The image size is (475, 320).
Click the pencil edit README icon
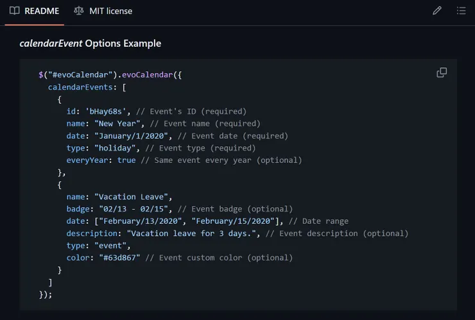[437, 11]
